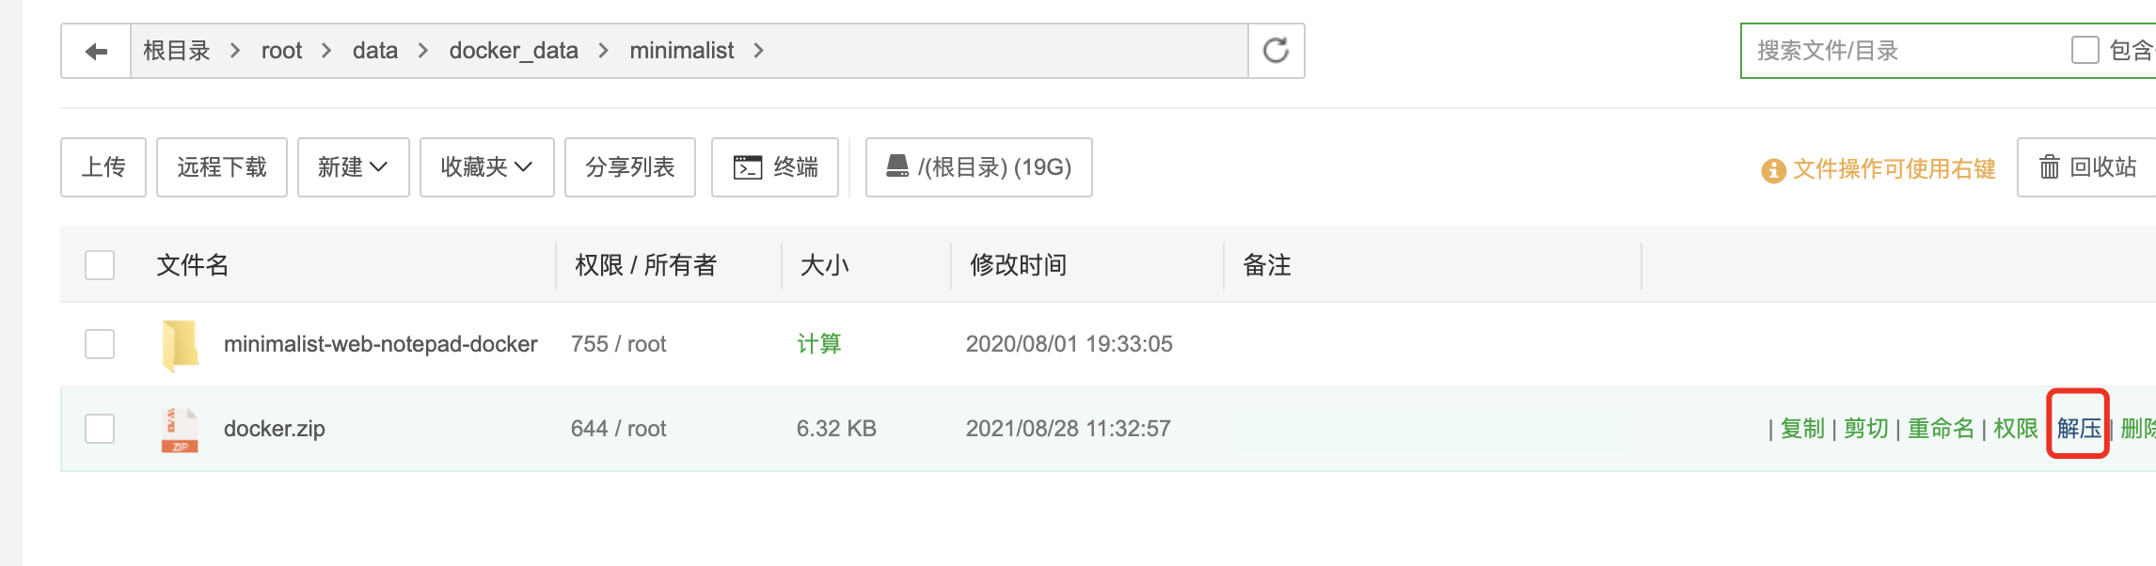
Task: Toggle the select-all files checkbox
Action: coord(100,265)
